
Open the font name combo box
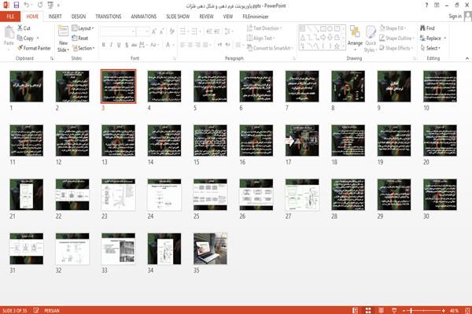(x=117, y=31)
